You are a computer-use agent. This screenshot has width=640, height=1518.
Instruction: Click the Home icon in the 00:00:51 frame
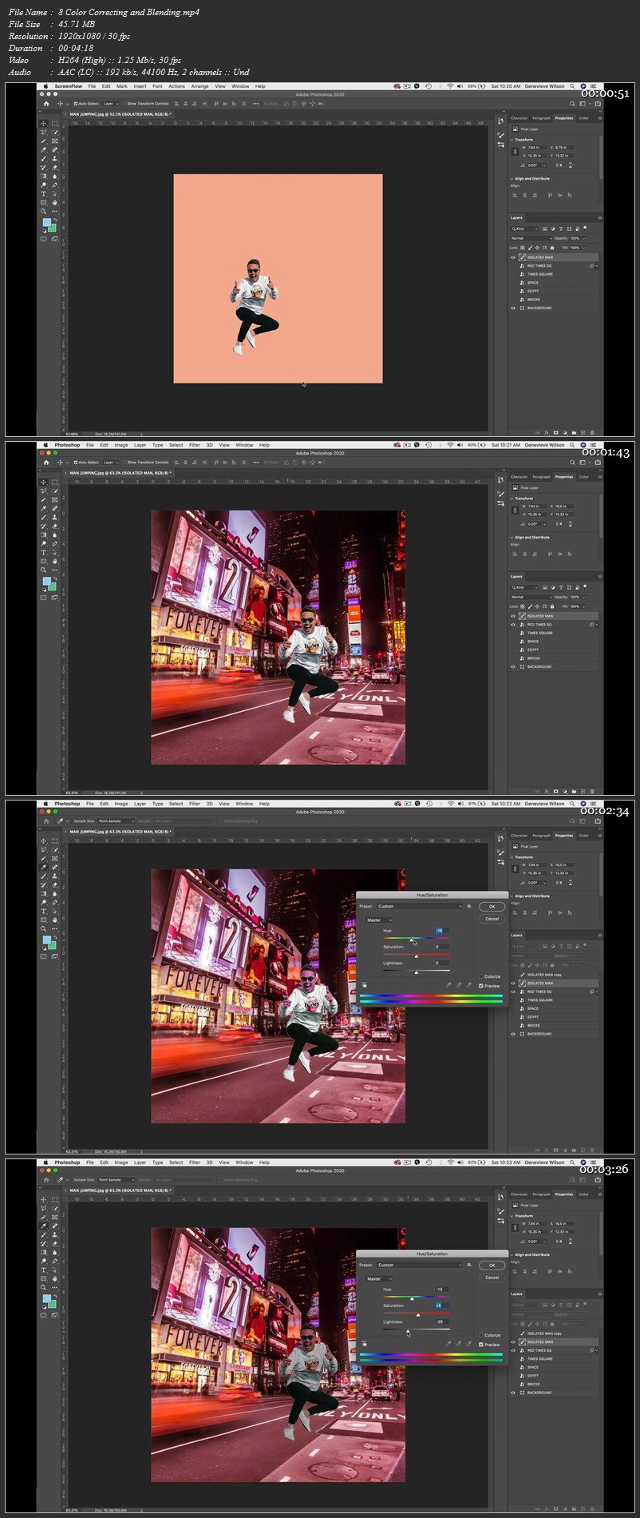(x=46, y=104)
